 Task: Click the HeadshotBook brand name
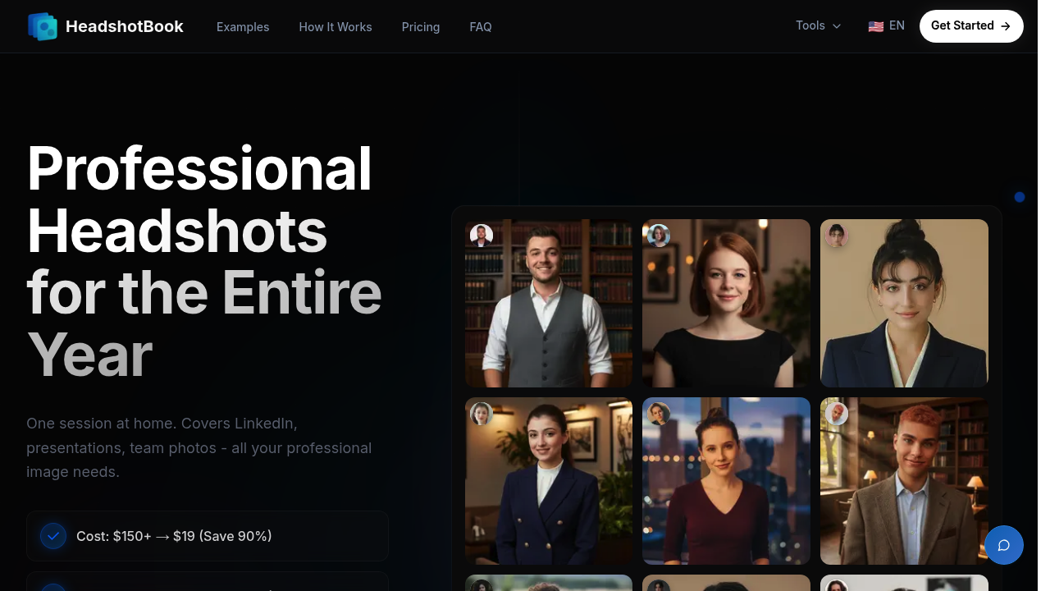pos(125,26)
